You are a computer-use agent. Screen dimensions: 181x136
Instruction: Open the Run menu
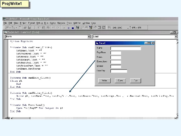tap(46, 23)
